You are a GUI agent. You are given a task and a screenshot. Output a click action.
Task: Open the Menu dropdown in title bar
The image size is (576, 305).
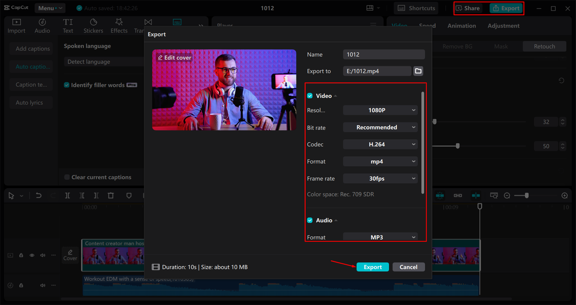pyautogui.click(x=50, y=8)
